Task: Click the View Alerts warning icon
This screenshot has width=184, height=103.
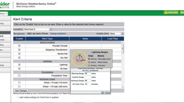Action: pos(166,12)
